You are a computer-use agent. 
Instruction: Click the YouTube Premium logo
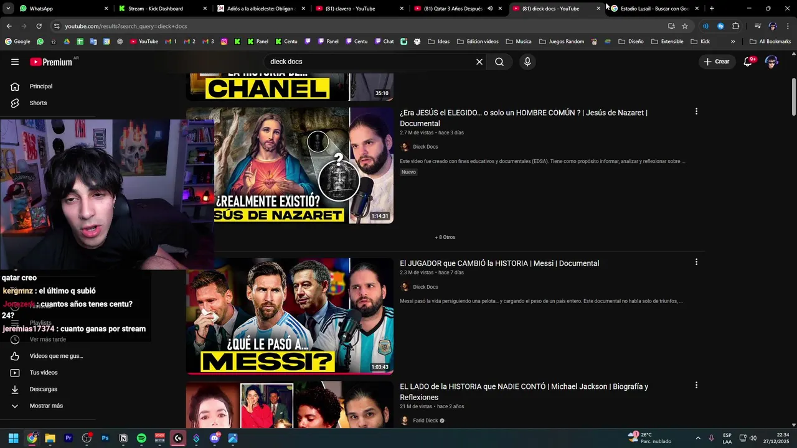click(51, 62)
